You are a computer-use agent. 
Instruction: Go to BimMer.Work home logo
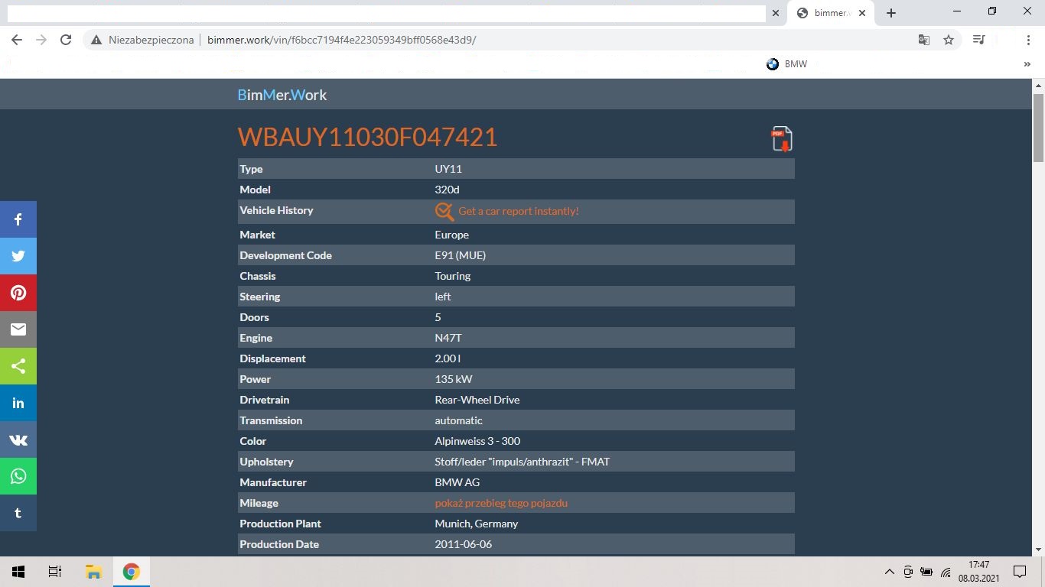pos(282,95)
